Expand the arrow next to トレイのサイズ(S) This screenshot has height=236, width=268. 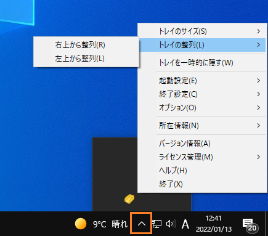(x=259, y=31)
